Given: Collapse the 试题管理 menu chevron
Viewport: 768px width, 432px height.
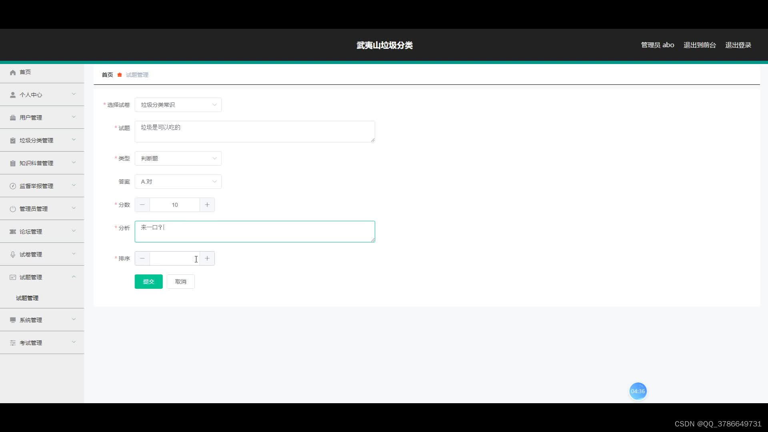Looking at the screenshot, I should tap(74, 277).
